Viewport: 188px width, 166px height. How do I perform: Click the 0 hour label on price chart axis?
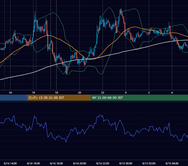126,93
